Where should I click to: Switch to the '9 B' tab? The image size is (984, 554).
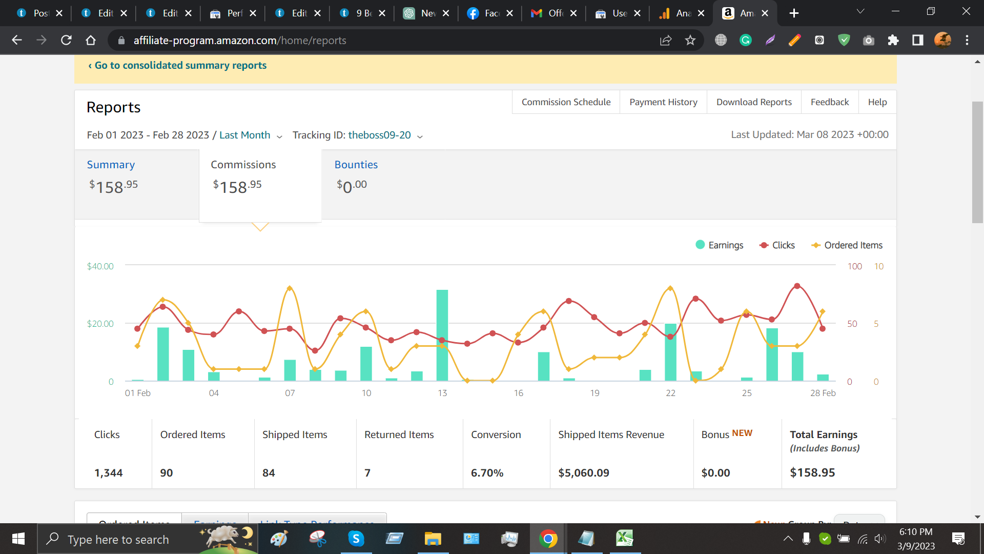tap(362, 13)
